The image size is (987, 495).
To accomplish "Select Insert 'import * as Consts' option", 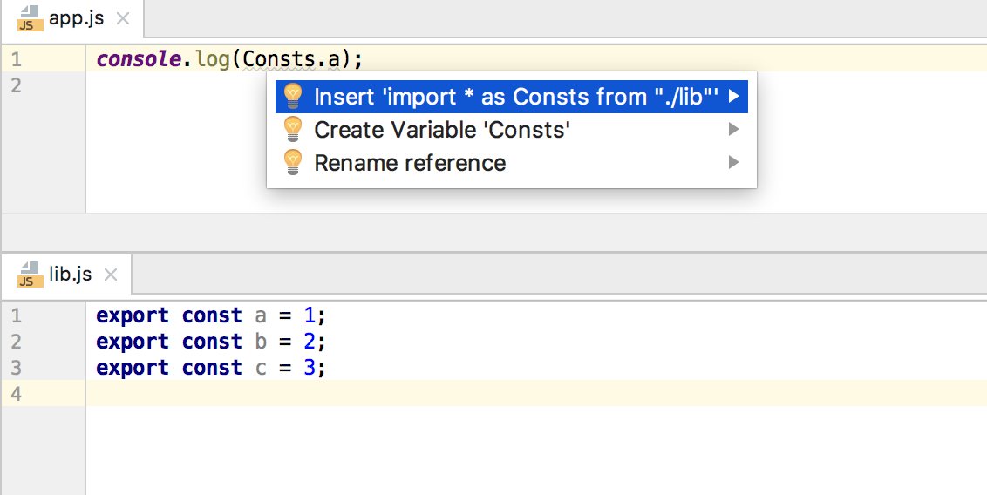I will click(516, 96).
